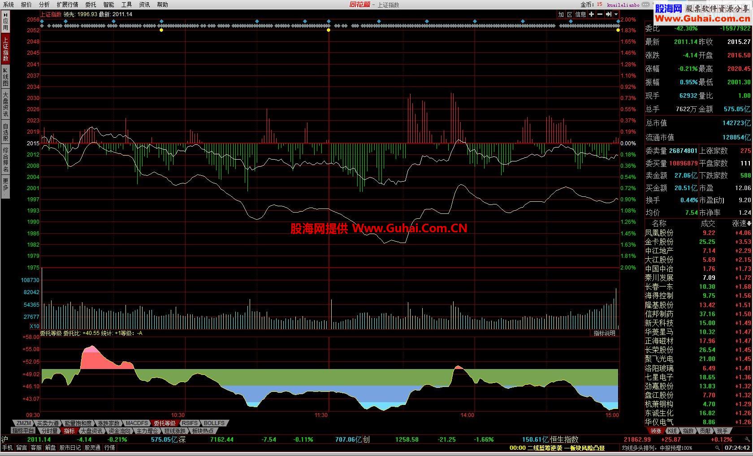Select 凤凰股份 row in stock list
This screenshot has height=456, width=753.
point(698,233)
